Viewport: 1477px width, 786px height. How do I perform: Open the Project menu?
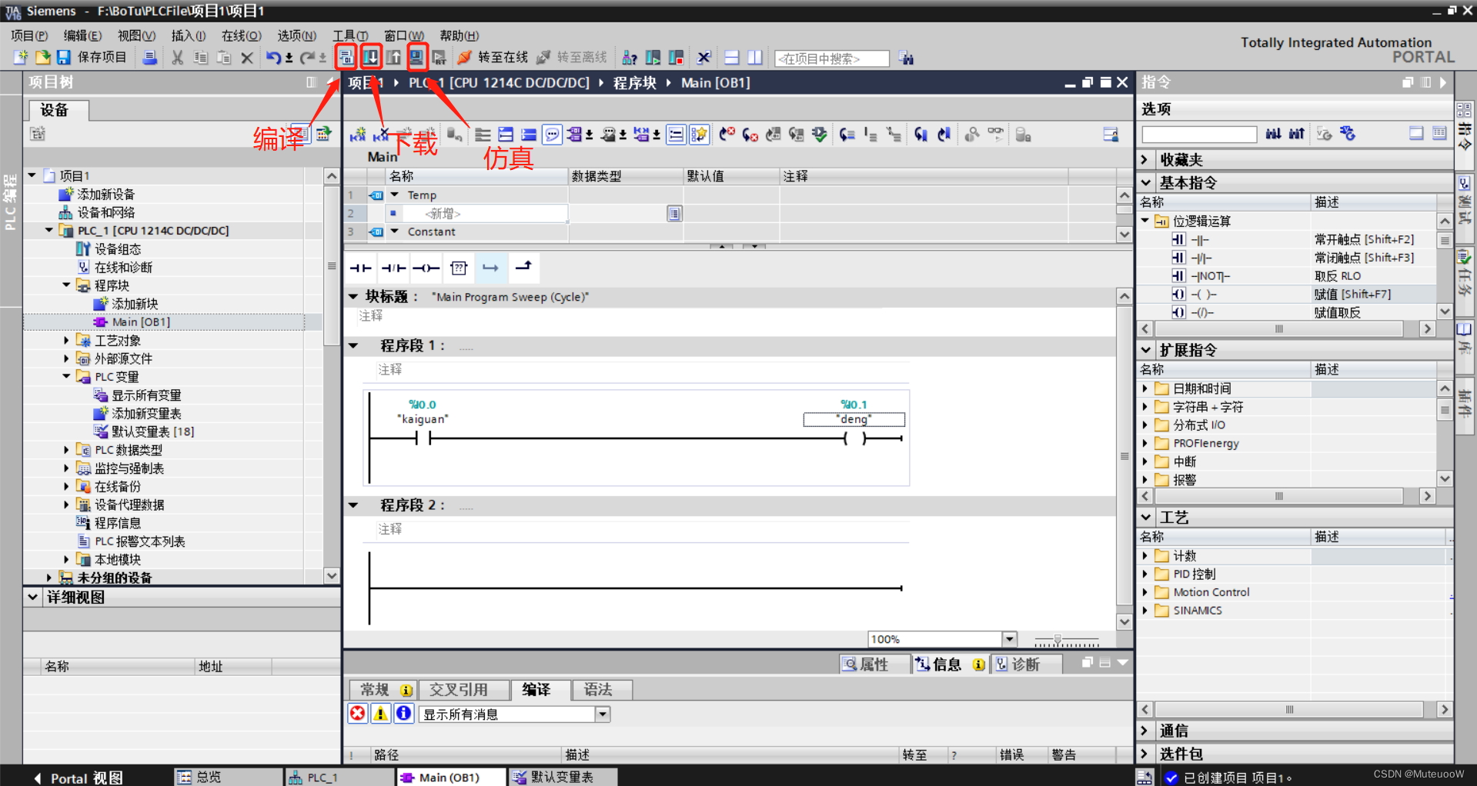(x=29, y=35)
